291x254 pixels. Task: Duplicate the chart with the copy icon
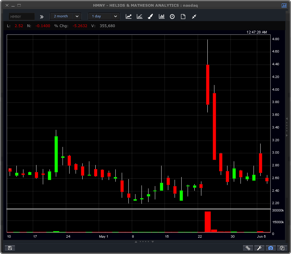(x=282, y=248)
